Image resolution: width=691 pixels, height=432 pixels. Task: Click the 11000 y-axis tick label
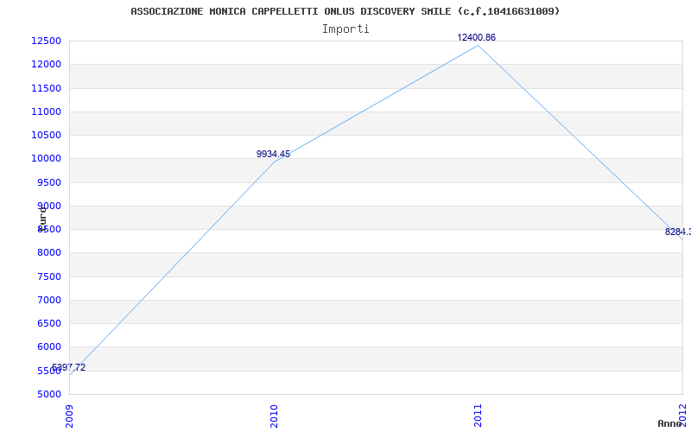coord(46,111)
